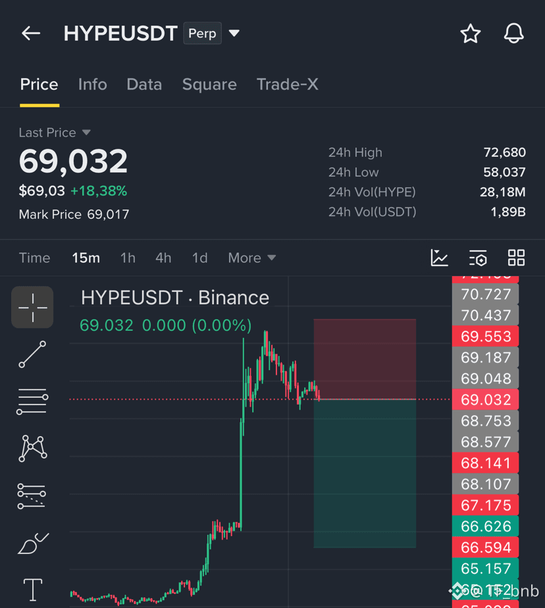
Task: Select the trend line drawing tool
Action: pyautogui.click(x=32, y=354)
